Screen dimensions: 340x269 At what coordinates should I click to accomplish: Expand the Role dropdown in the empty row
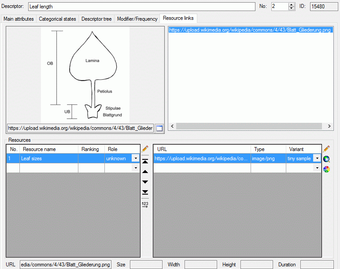(136, 168)
